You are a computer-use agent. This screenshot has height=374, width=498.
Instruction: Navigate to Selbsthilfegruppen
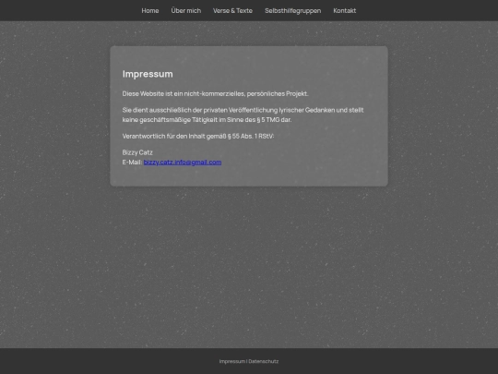coord(293,11)
